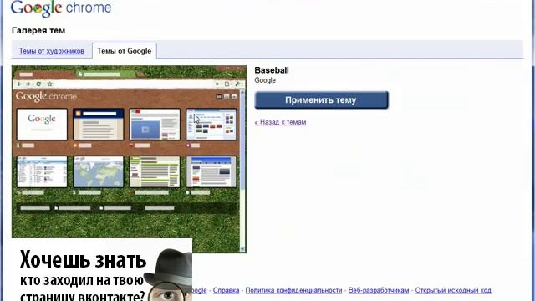
Task: Select the Темы от Google tab
Action: click(125, 51)
